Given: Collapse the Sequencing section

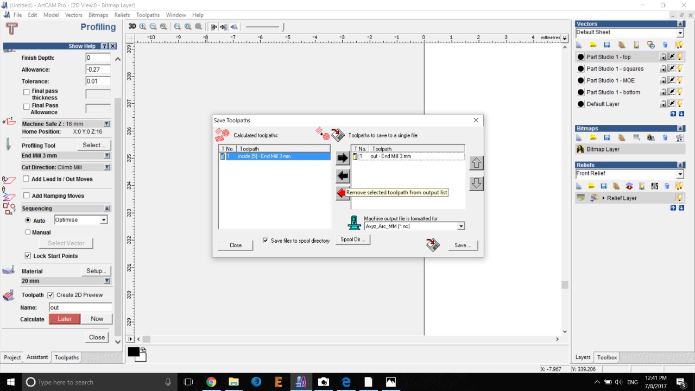Looking at the screenshot, I should (107, 209).
